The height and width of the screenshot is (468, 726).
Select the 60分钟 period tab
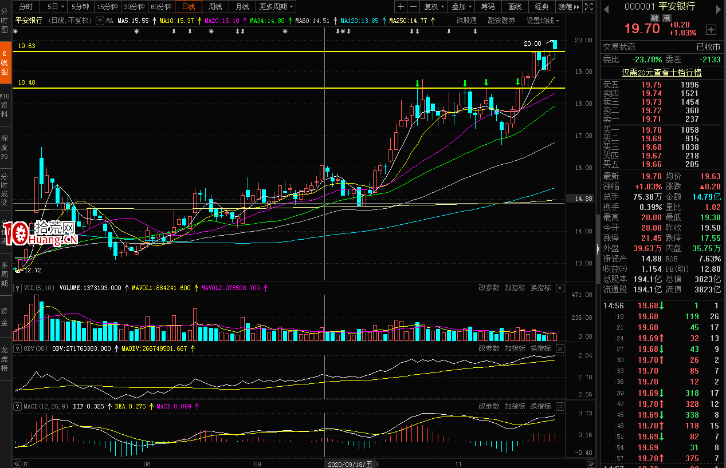tap(161, 7)
